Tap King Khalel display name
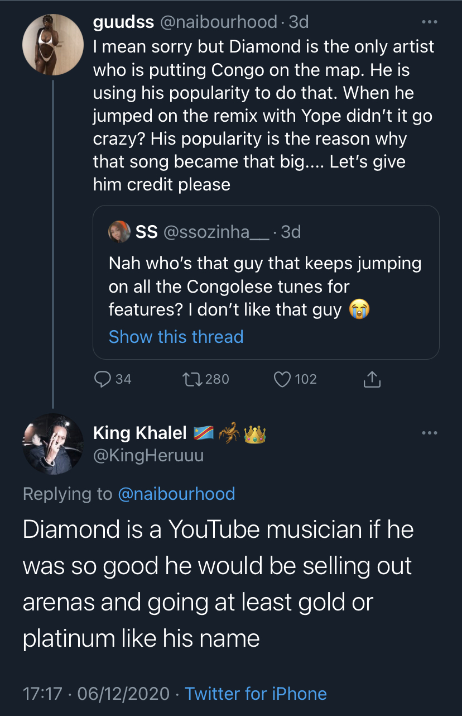The width and height of the screenshot is (462, 716). (x=139, y=433)
